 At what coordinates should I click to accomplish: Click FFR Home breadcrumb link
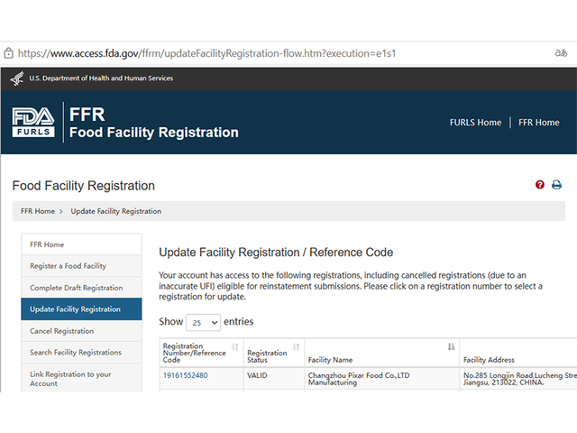coord(38,211)
